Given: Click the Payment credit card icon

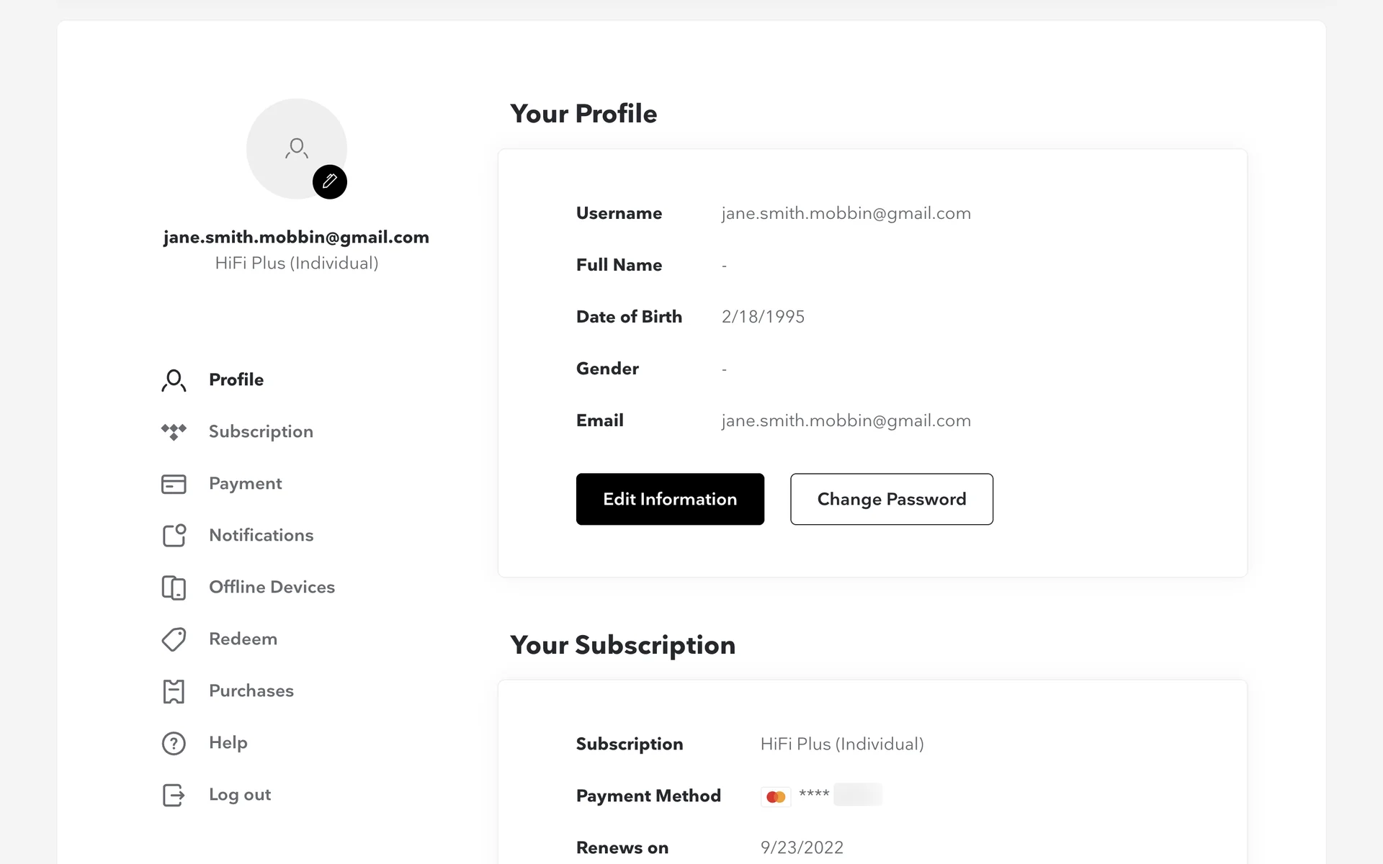Looking at the screenshot, I should coord(174,484).
